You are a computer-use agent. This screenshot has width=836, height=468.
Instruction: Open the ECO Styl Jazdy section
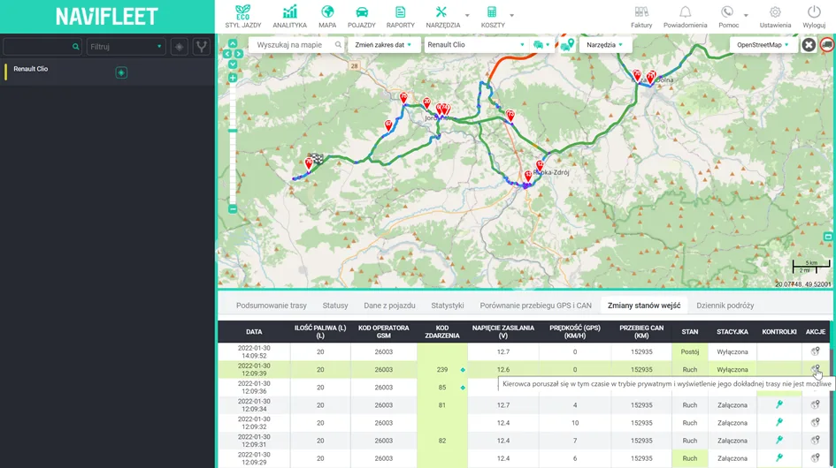242,17
